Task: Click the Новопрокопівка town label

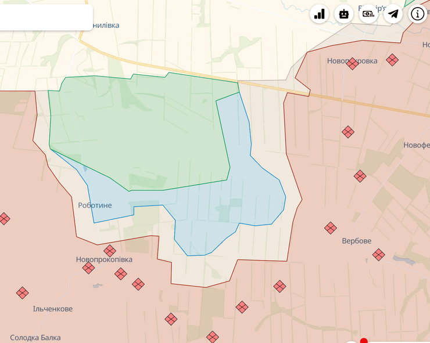Action: (x=104, y=259)
